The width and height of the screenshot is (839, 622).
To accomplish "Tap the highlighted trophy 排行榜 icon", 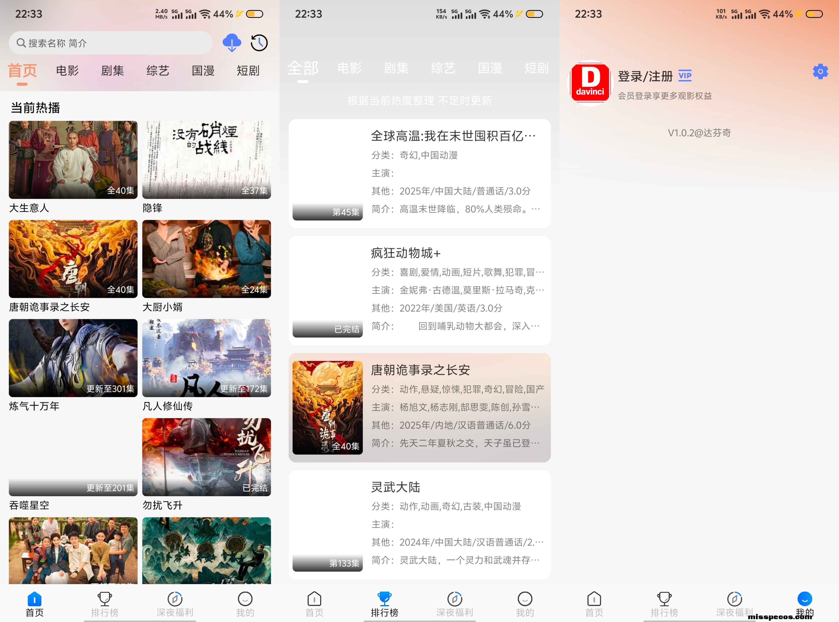I will [384, 599].
